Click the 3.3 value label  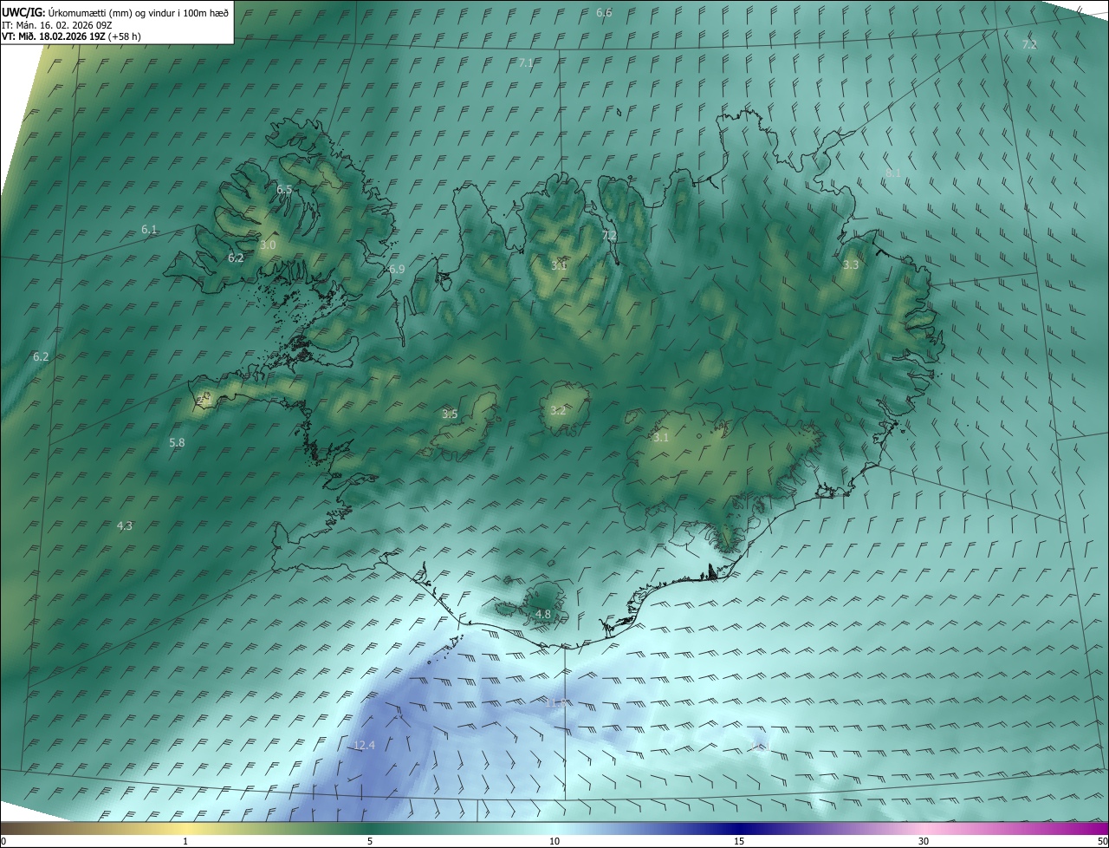tap(851, 264)
